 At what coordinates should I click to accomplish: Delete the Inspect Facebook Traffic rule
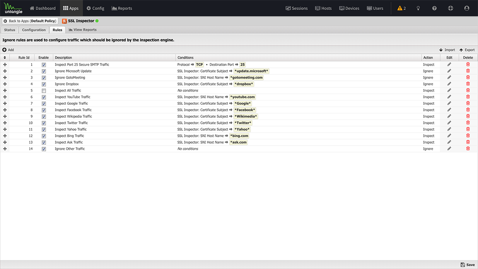click(x=468, y=110)
